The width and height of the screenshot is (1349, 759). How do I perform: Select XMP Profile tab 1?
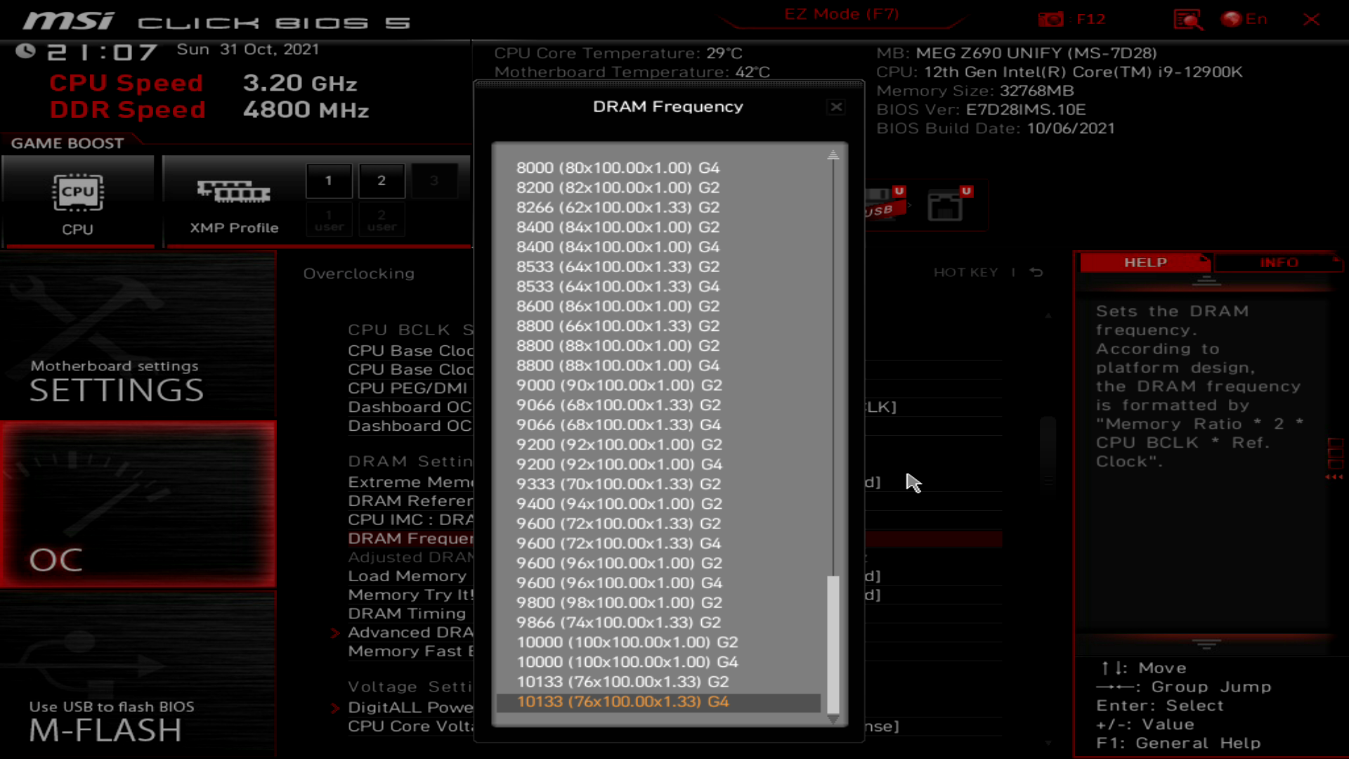pyautogui.click(x=329, y=181)
